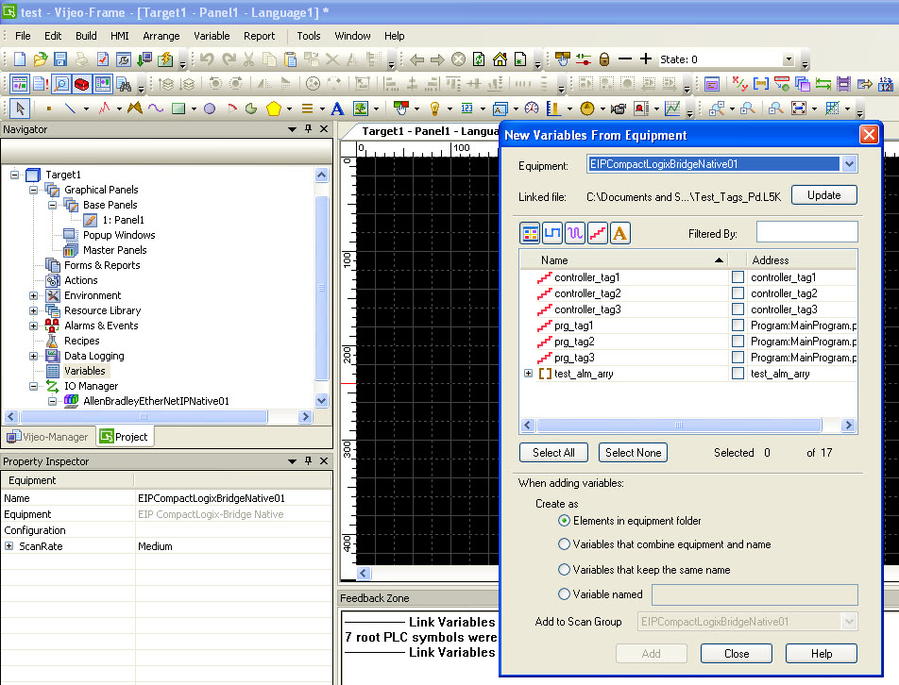The image size is (899, 685).
Task: Pin the Navigator panel
Action: [309, 129]
